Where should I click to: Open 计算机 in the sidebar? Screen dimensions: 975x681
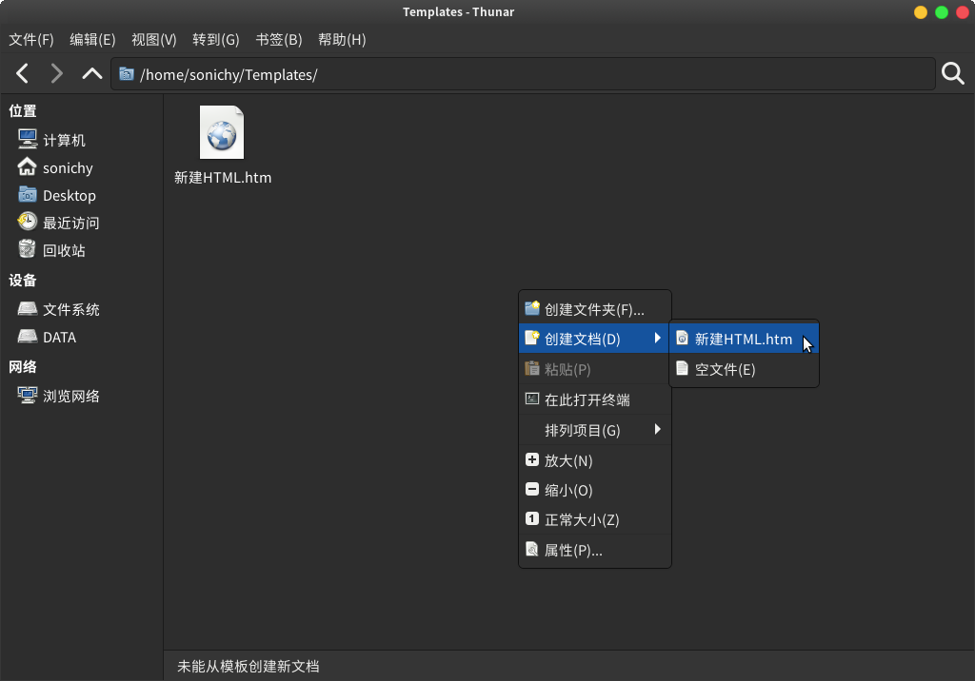(x=63, y=140)
